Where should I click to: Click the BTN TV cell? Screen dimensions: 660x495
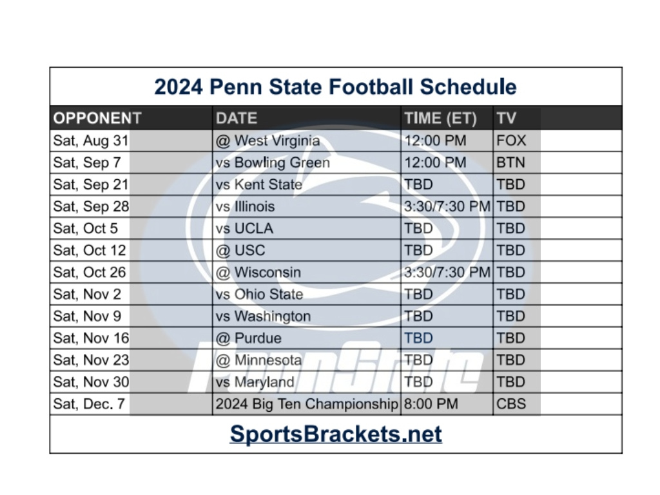(x=510, y=162)
